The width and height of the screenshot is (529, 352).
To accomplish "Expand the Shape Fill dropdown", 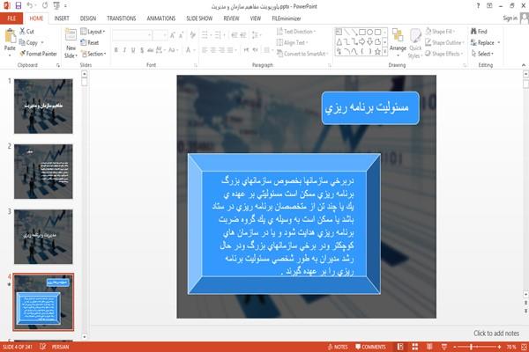I will pos(440,32).
